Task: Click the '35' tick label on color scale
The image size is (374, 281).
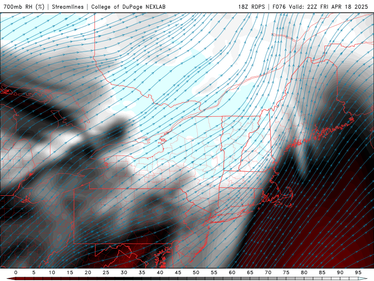Action: tap(142, 273)
